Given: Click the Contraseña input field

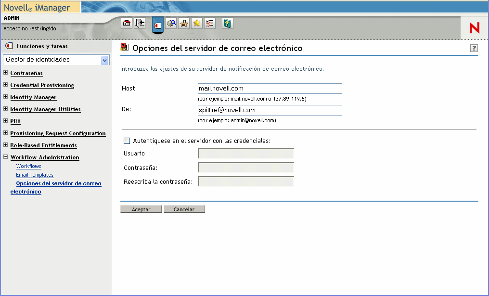Looking at the screenshot, I should point(246,167).
